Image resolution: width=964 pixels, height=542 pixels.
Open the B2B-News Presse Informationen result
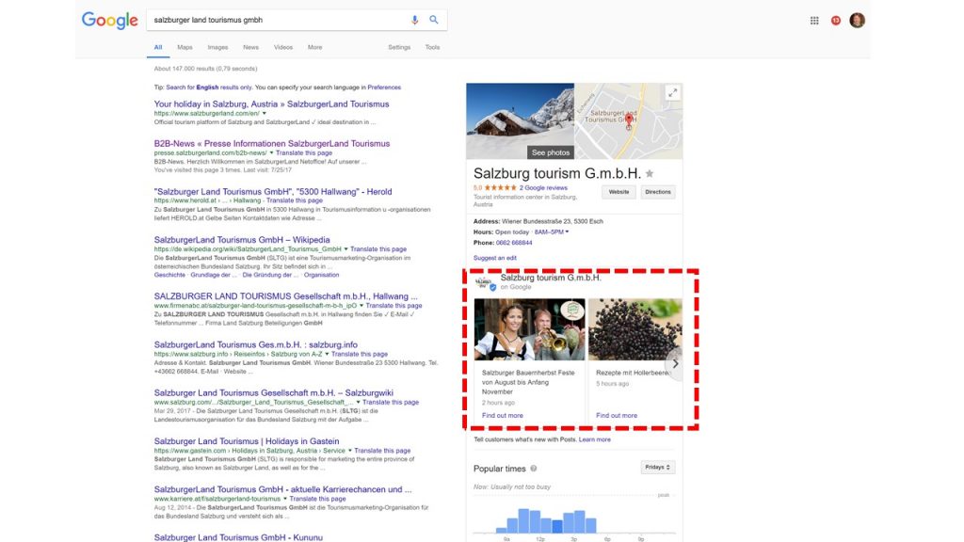(x=272, y=143)
